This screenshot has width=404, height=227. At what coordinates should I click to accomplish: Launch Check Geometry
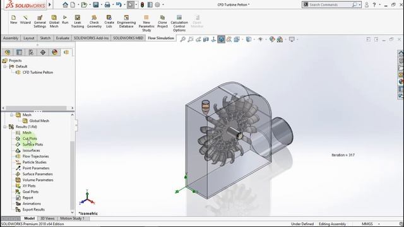pyautogui.click(x=94, y=21)
